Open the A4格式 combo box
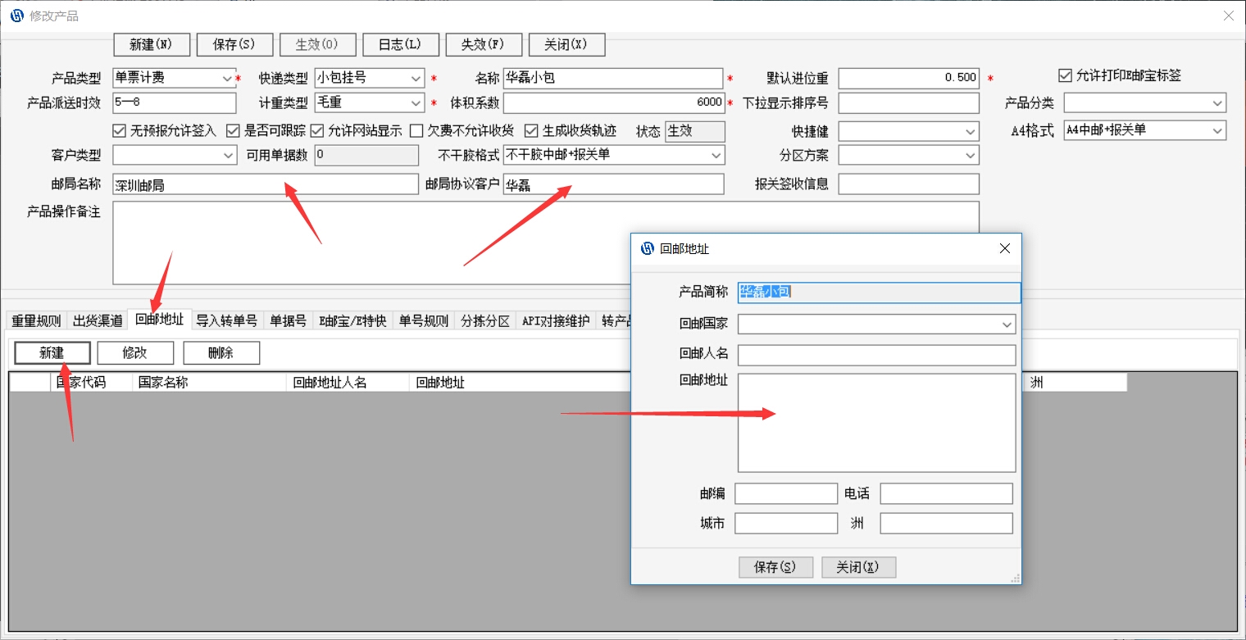1246x640 pixels. (x=1217, y=130)
